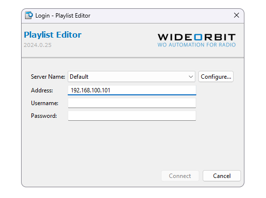Close the Login dialog with the X button

click(x=237, y=15)
